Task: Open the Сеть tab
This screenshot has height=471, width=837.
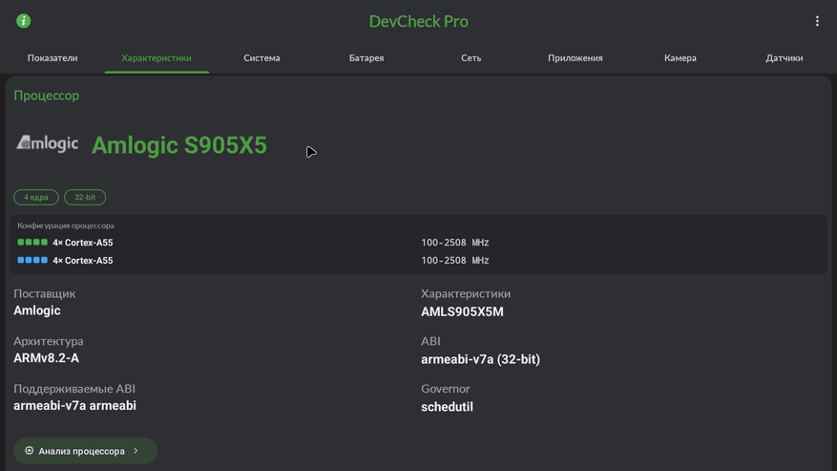Action: (x=471, y=57)
